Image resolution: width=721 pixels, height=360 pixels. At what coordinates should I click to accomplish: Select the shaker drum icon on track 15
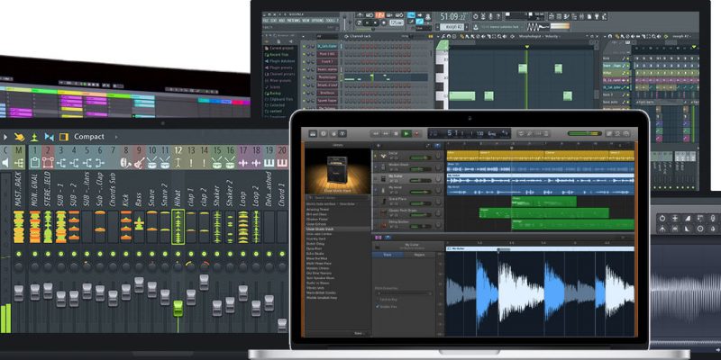(x=216, y=163)
